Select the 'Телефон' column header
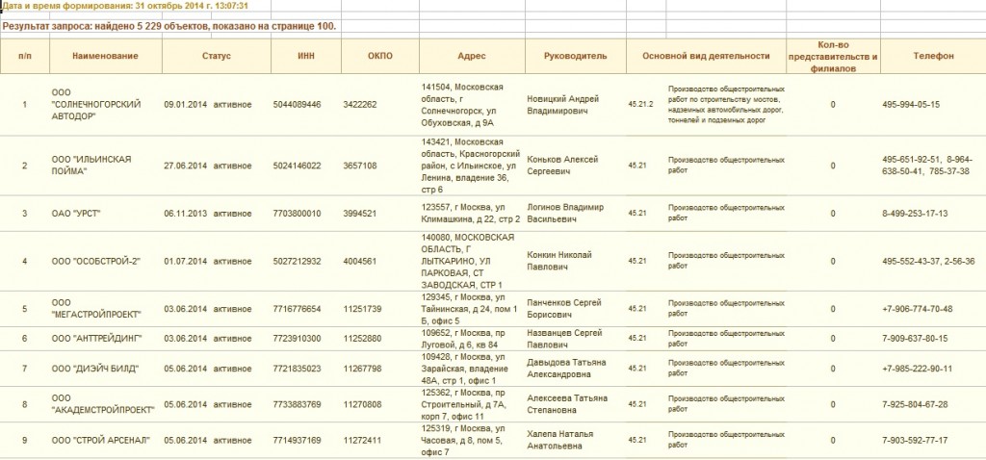Screen dimensions: 986x460 coord(932,57)
